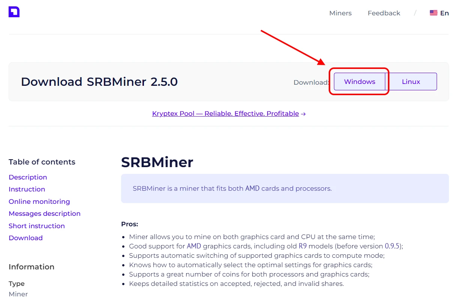464x302 pixels.
Task: Jump to Description in table of contents
Action: tap(28, 177)
